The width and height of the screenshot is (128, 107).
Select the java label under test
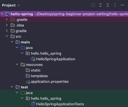point(29,93)
